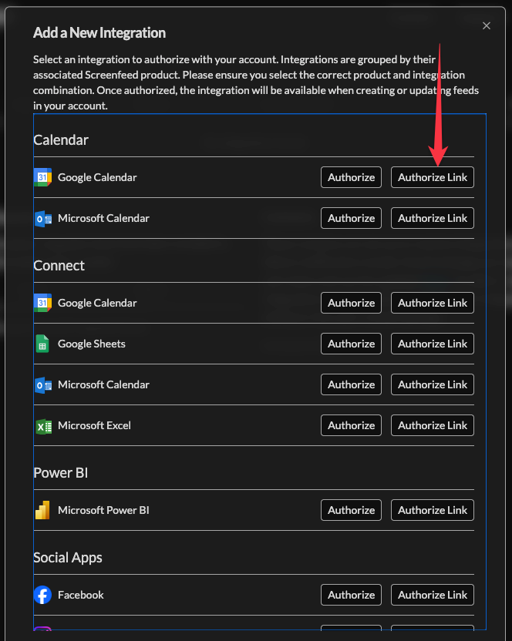Click the Microsoft Power BI icon
Screen dimensions: 512x641
42,510
